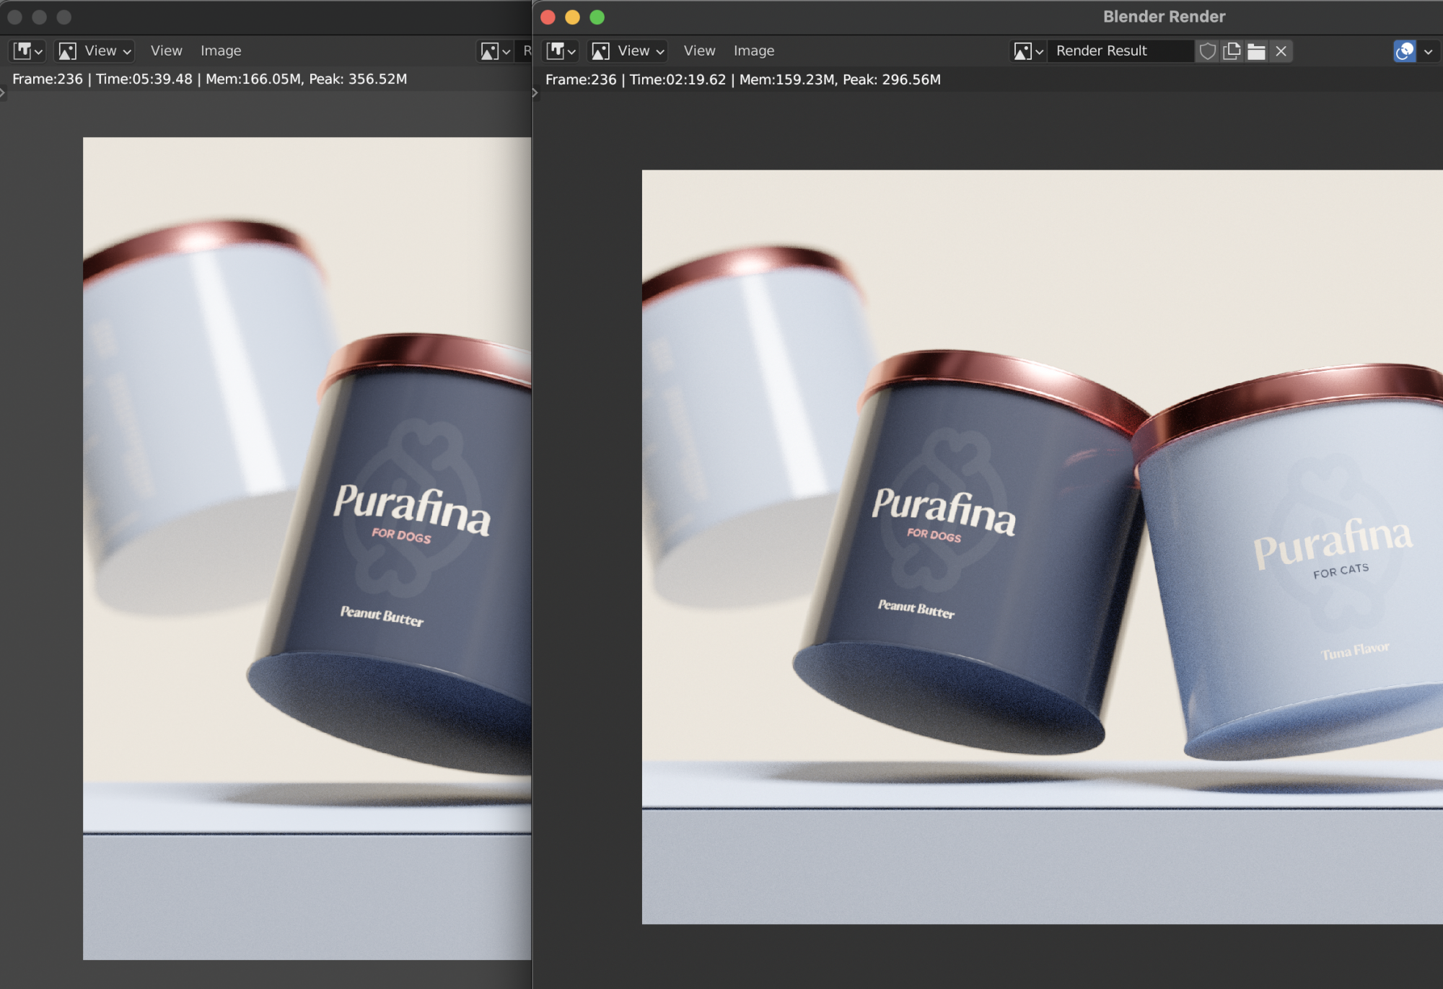Click the open image folder icon
The width and height of the screenshot is (1443, 989).
pyautogui.click(x=1256, y=51)
